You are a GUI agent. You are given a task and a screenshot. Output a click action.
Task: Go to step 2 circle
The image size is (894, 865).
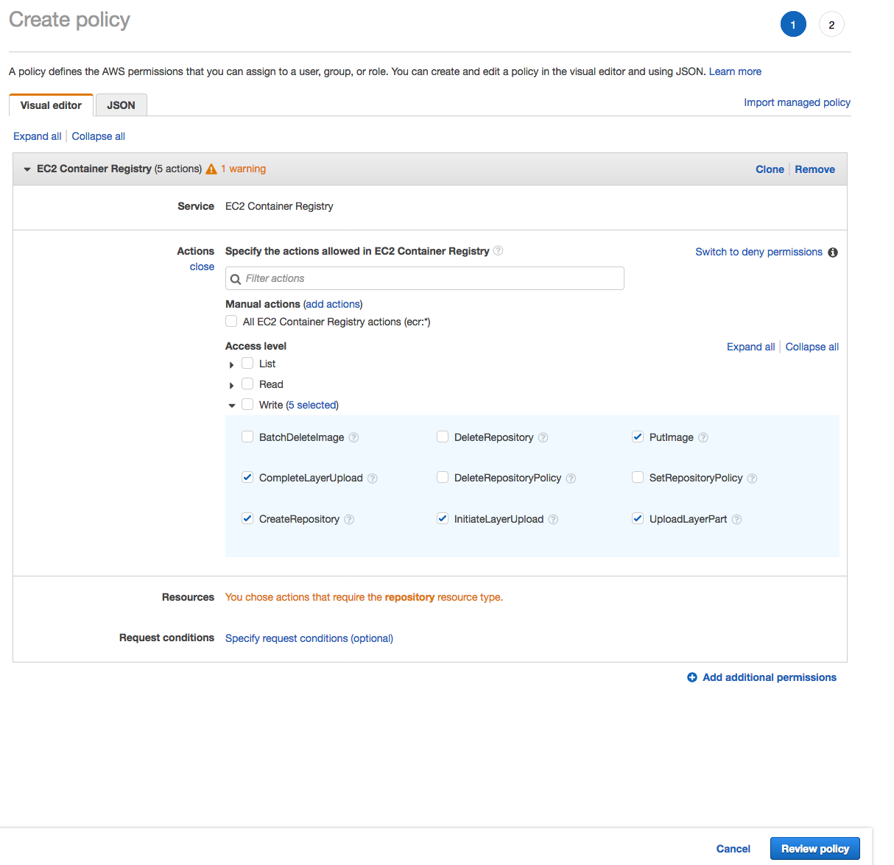(831, 24)
